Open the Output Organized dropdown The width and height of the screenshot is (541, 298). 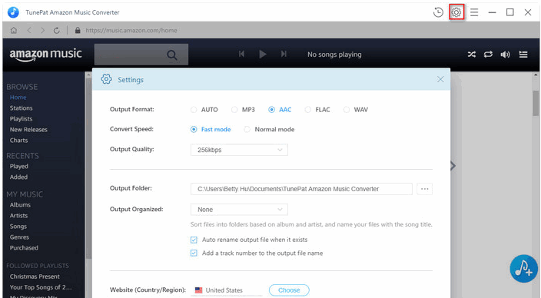(239, 210)
